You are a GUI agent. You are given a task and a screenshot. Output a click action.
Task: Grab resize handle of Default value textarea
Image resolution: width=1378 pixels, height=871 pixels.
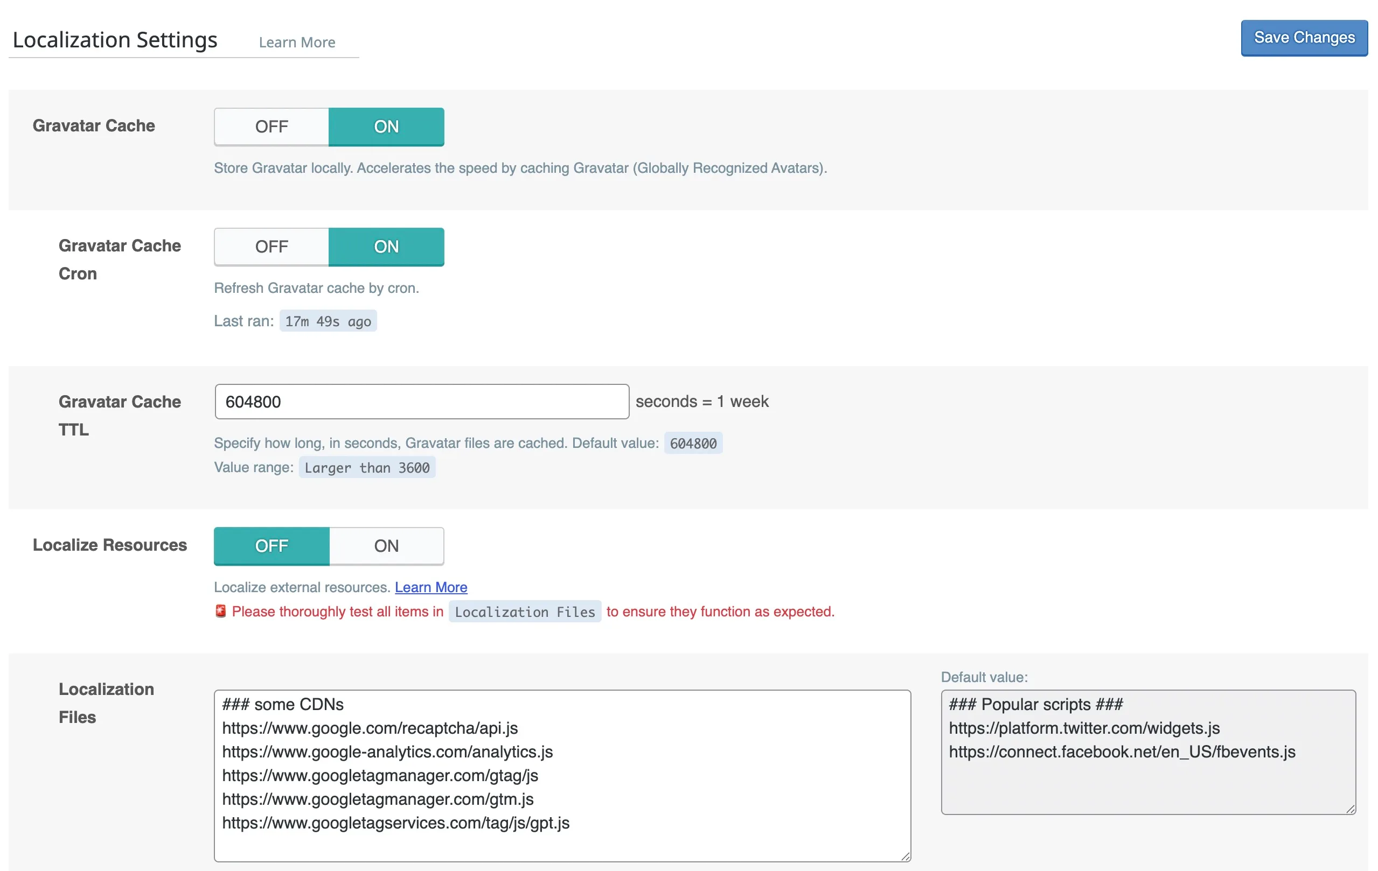[1351, 809]
